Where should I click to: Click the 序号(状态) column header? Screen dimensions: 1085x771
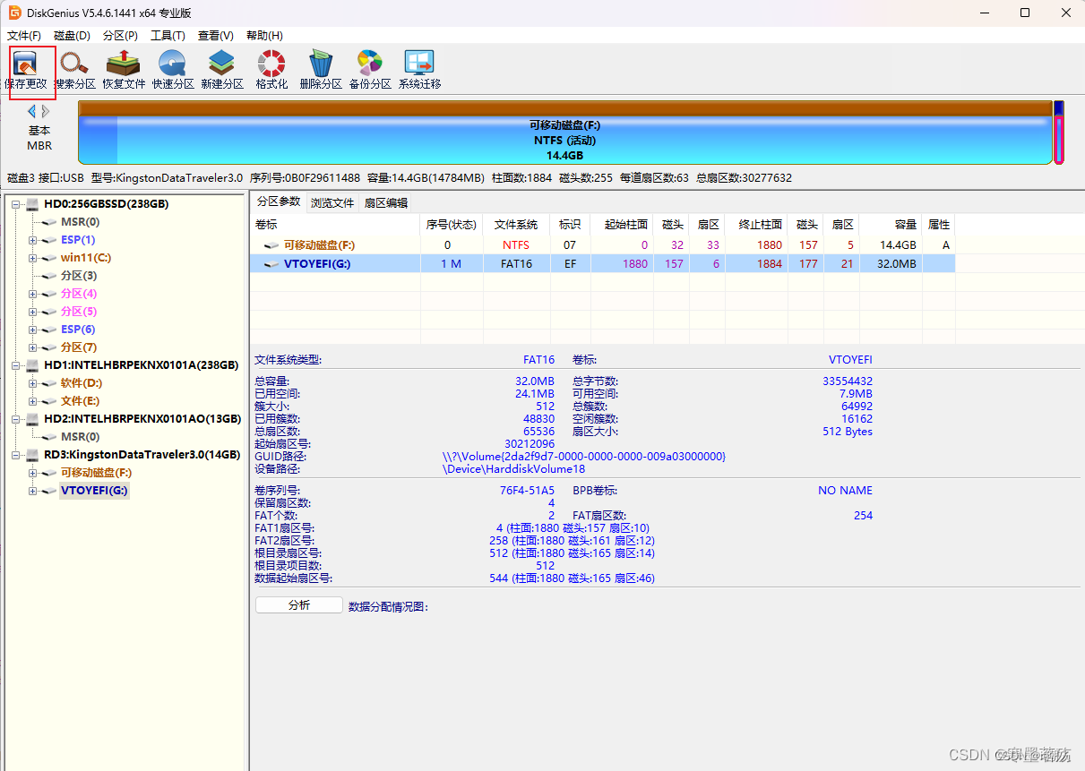tap(452, 225)
